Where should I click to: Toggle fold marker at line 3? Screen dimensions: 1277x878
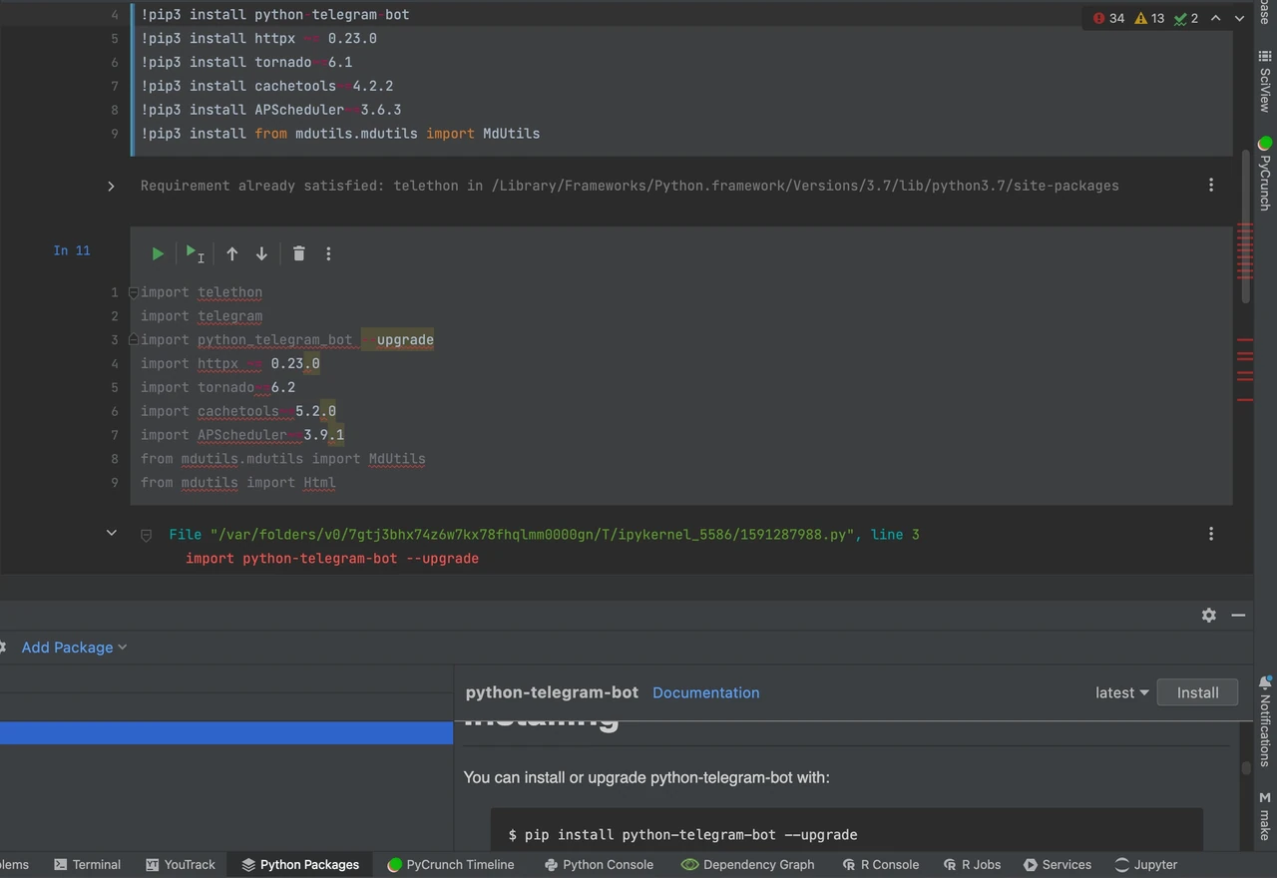click(x=133, y=340)
